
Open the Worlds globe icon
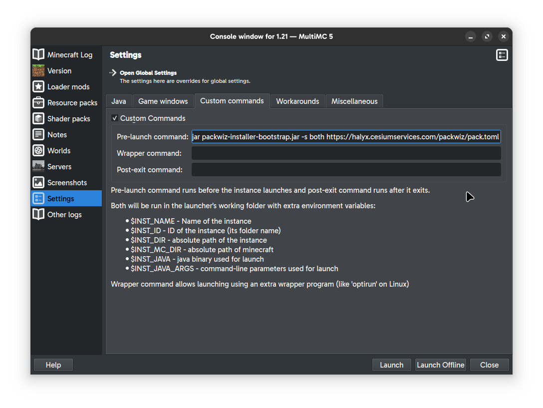(x=38, y=150)
